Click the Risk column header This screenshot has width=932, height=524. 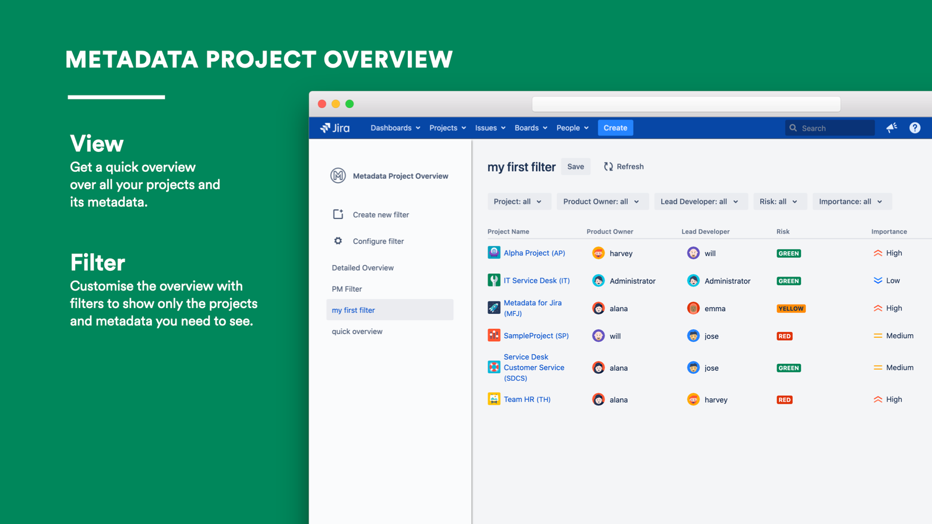pyautogui.click(x=783, y=232)
